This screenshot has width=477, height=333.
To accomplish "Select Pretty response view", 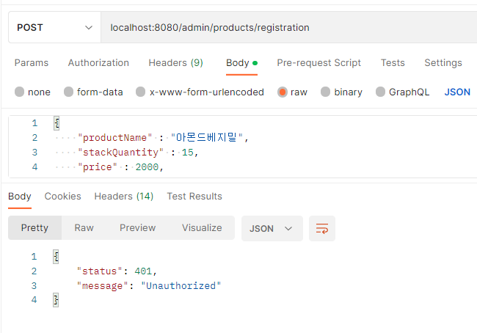I will coord(34,228).
